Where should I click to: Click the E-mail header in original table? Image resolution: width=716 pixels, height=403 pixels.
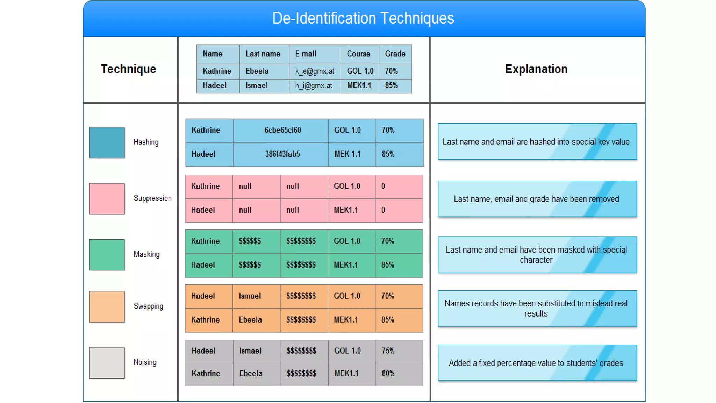pyautogui.click(x=306, y=54)
